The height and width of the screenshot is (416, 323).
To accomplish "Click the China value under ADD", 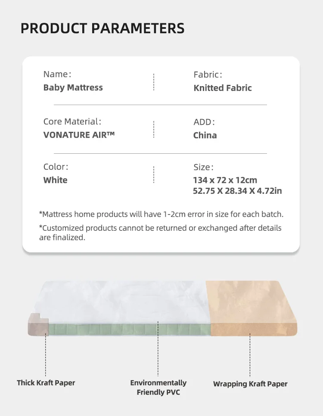I will (205, 135).
